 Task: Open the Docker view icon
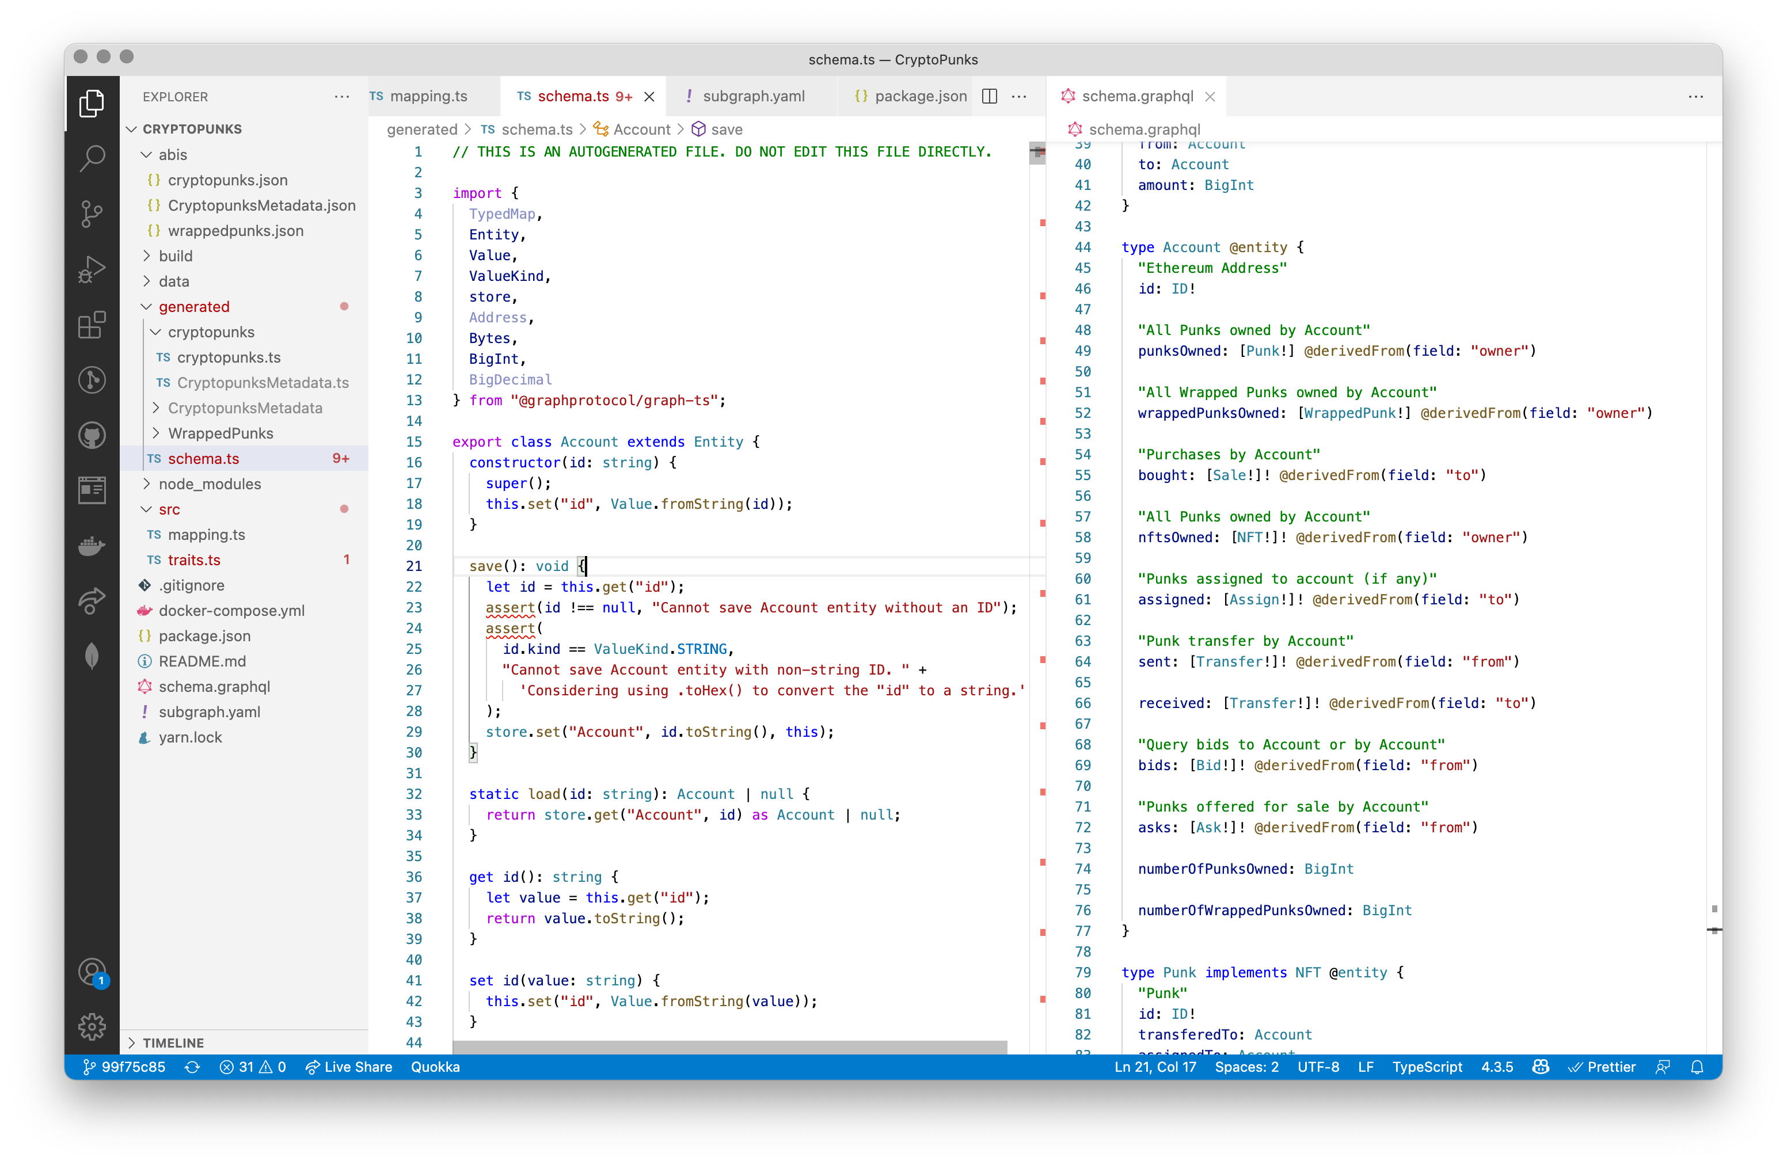pyautogui.click(x=92, y=546)
